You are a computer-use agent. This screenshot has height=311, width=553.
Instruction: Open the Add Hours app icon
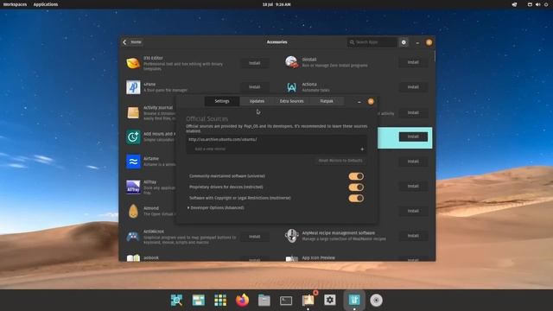point(133,136)
